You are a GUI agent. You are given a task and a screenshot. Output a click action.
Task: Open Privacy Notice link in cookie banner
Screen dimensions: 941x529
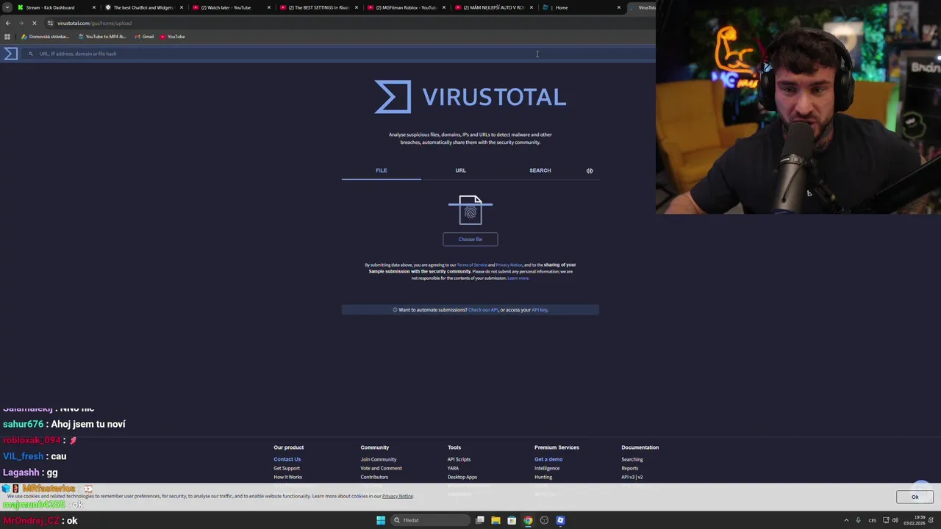pyautogui.click(x=397, y=496)
